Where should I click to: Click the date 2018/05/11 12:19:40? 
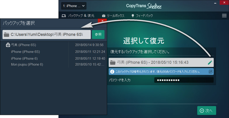tap(90, 59)
